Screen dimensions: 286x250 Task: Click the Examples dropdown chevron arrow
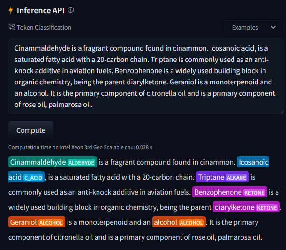pyautogui.click(x=273, y=27)
